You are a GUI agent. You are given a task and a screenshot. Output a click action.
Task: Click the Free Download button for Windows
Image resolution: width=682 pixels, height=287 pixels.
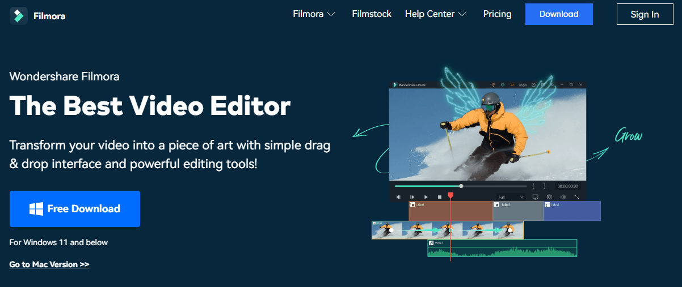pyautogui.click(x=75, y=209)
